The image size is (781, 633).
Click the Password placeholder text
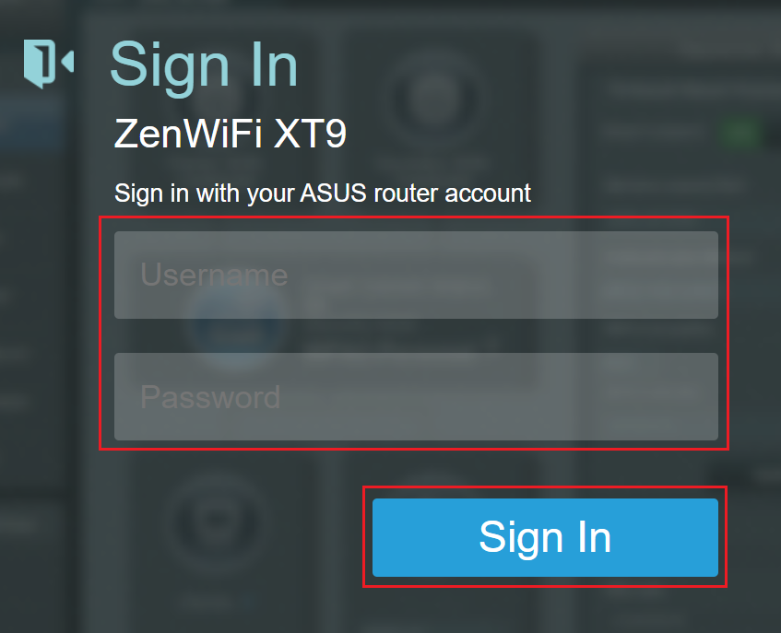210,396
